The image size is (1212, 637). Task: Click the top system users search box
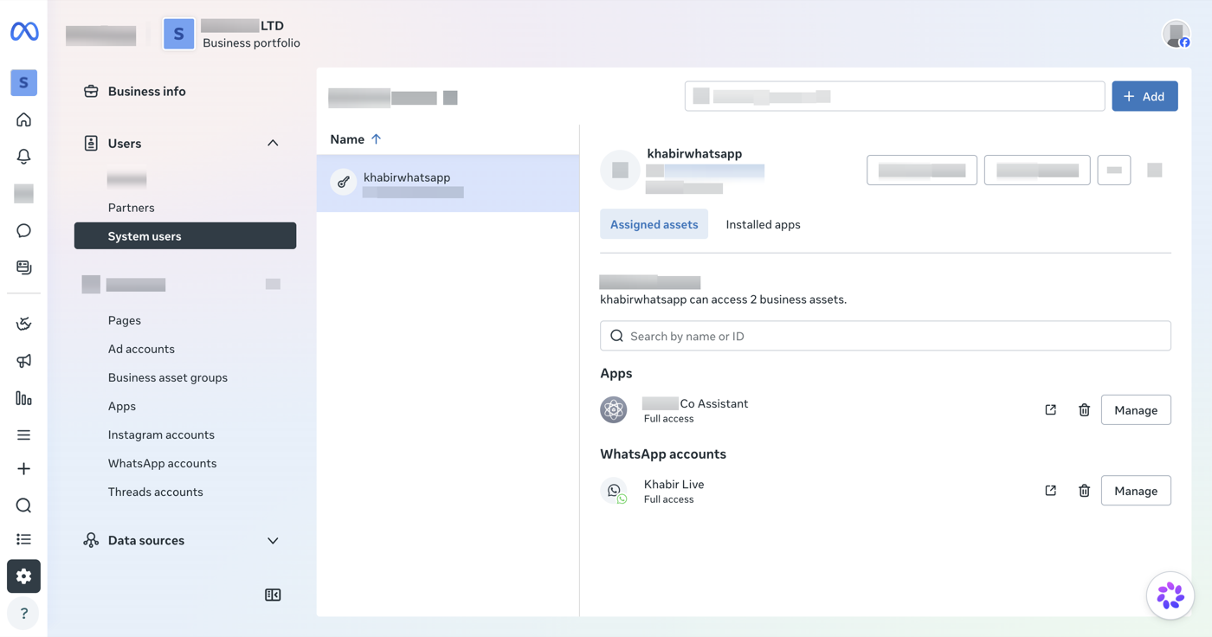pyautogui.click(x=894, y=96)
